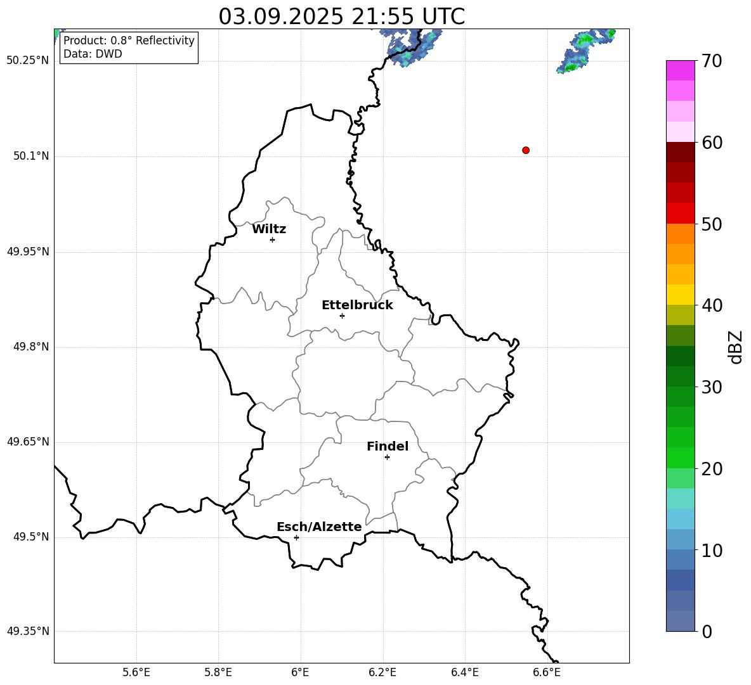The image size is (751, 685).
Task: Click the Esch/Alzette text label
Action: (319, 527)
